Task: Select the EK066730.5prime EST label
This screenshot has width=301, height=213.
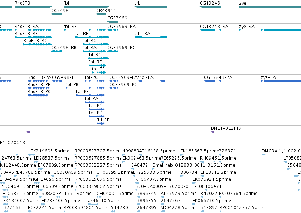Action: [x=212, y=201]
